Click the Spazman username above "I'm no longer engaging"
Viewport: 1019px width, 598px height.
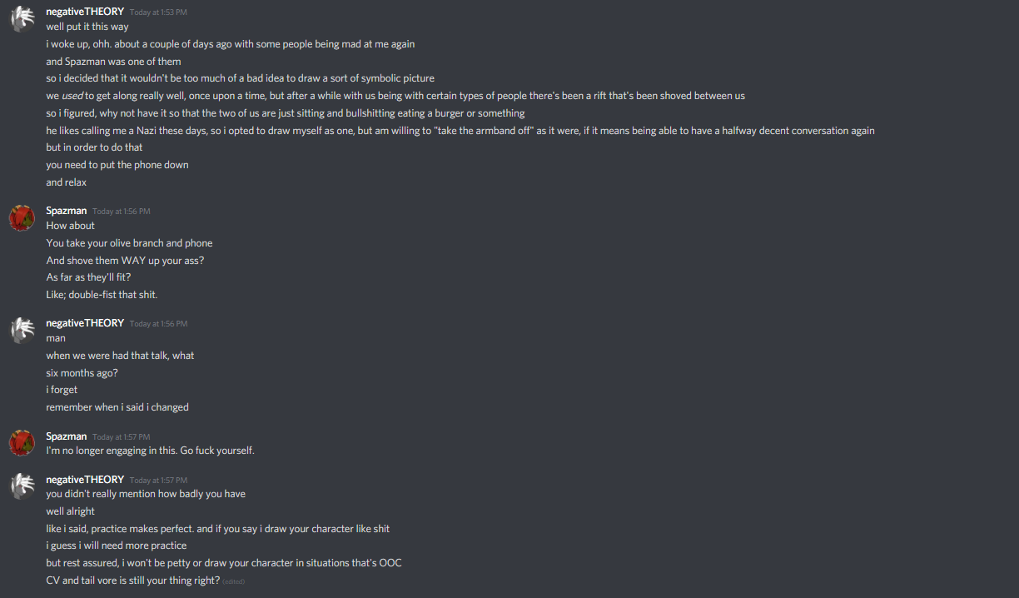pos(67,436)
